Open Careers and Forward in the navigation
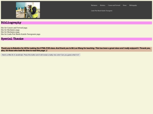Image resolution: width=153 pixels, height=114 pixels. pyautogui.click(x=114, y=5)
